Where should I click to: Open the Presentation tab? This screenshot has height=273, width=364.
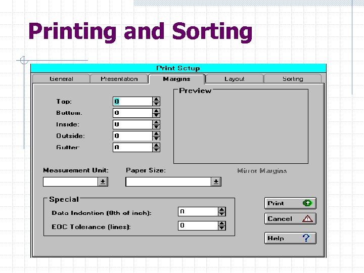pos(119,79)
